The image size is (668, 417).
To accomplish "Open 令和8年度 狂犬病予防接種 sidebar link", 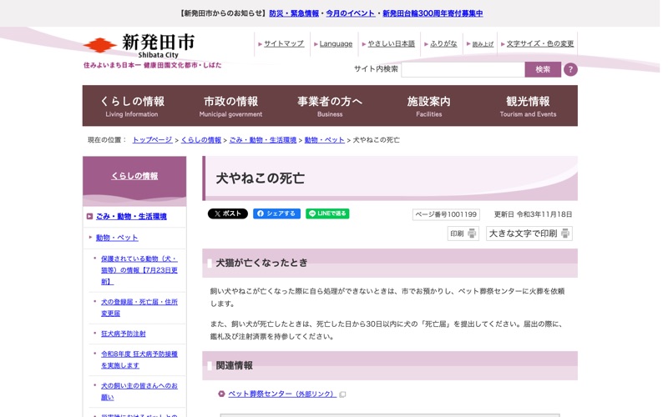I will (x=139, y=359).
